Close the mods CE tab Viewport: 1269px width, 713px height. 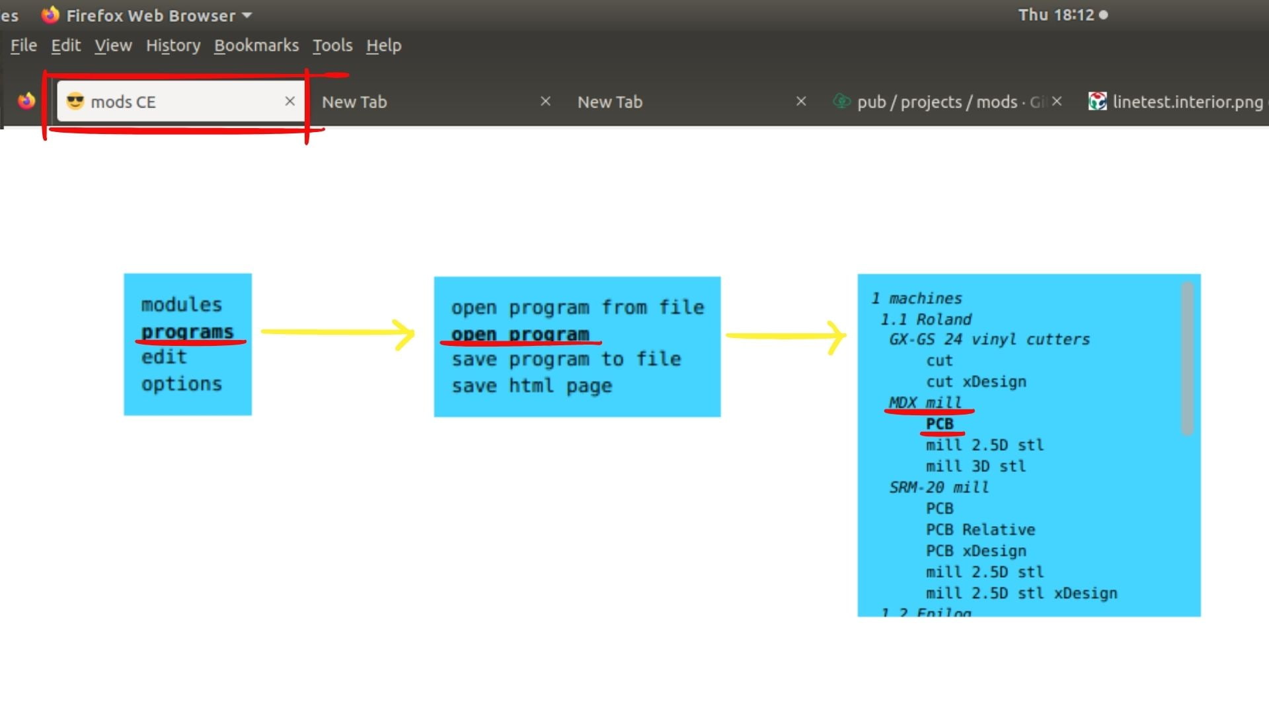(289, 101)
